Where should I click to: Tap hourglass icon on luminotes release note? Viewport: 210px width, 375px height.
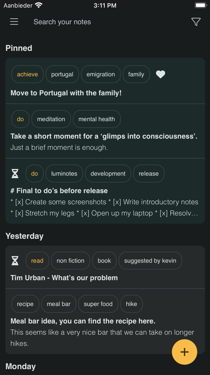[x=15, y=173]
